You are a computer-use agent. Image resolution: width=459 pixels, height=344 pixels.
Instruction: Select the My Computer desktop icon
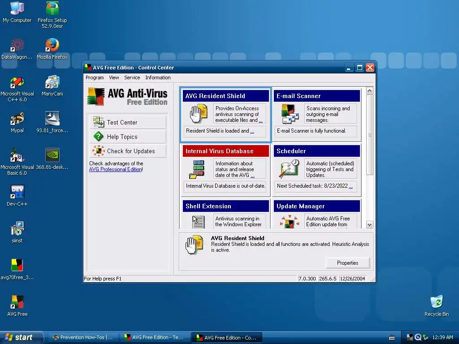tap(17, 12)
